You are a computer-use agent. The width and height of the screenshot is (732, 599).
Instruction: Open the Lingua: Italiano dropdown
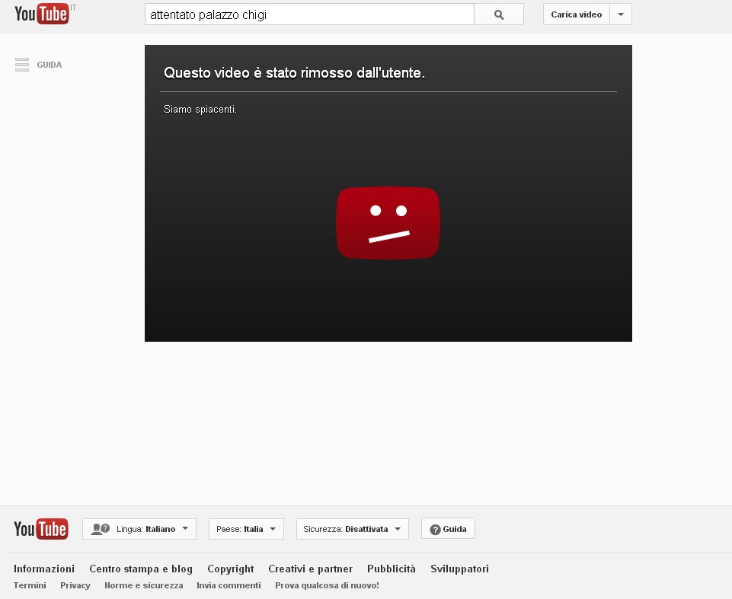click(x=139, y=529)
